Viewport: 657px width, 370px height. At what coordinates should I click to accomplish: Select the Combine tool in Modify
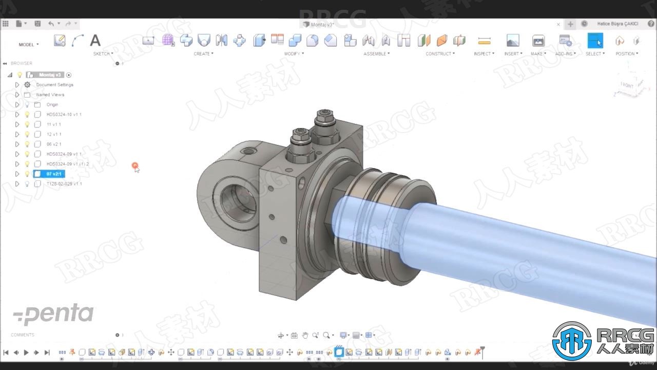click(x=295, y=41)
